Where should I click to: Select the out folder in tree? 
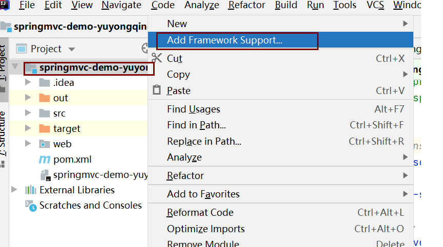(60, 98)
